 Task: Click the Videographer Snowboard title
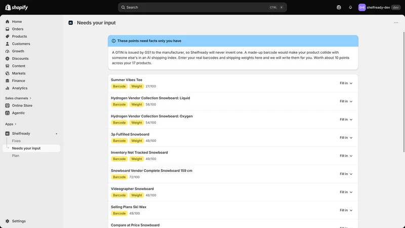(132, 189)
